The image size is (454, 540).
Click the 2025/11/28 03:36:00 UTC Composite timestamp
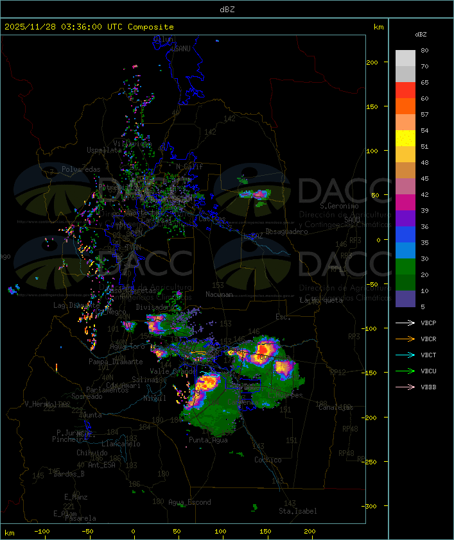coord(89,27)
